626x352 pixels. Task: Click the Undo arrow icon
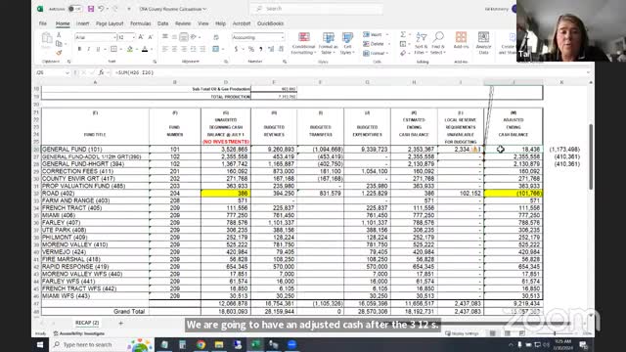click(x=102, y=9)
